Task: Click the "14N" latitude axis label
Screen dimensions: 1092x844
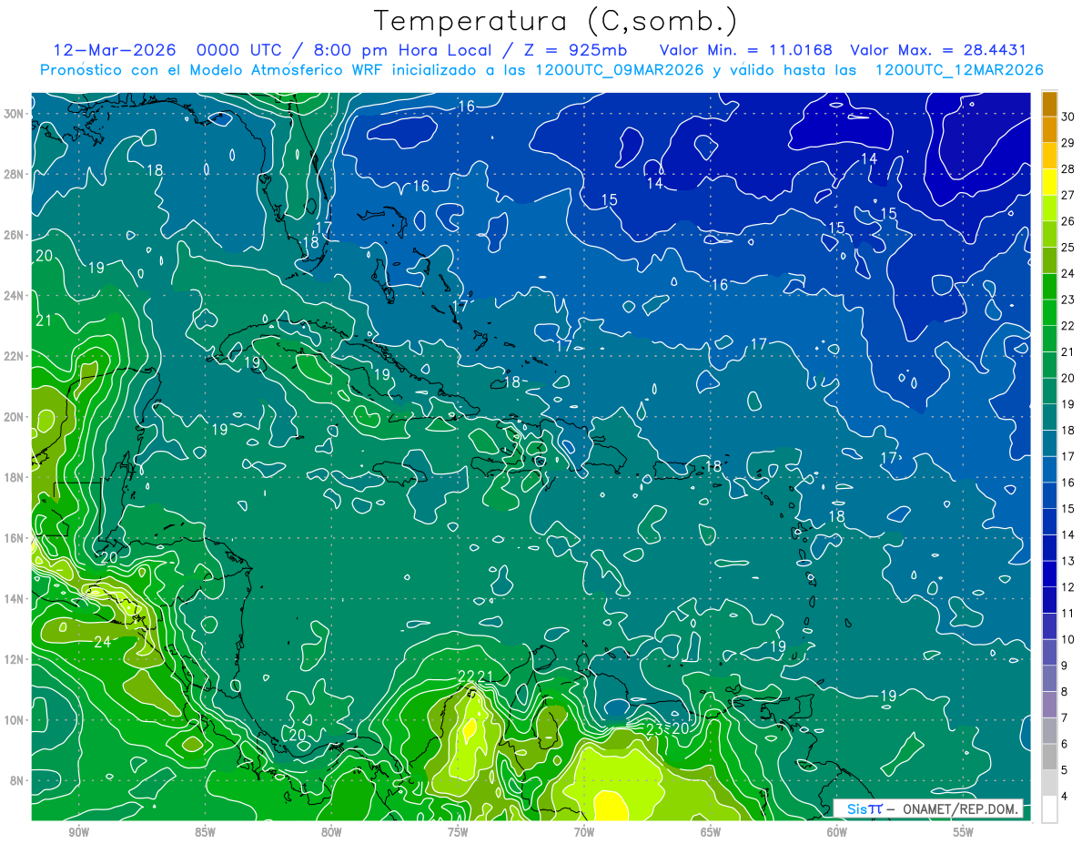Action: pos(14,598)
